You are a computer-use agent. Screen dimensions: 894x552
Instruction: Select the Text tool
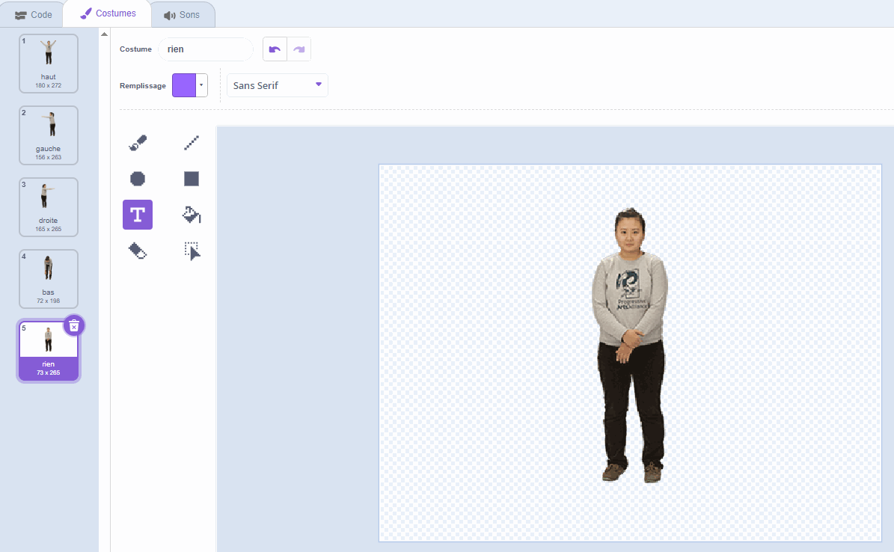click(138, 215)
